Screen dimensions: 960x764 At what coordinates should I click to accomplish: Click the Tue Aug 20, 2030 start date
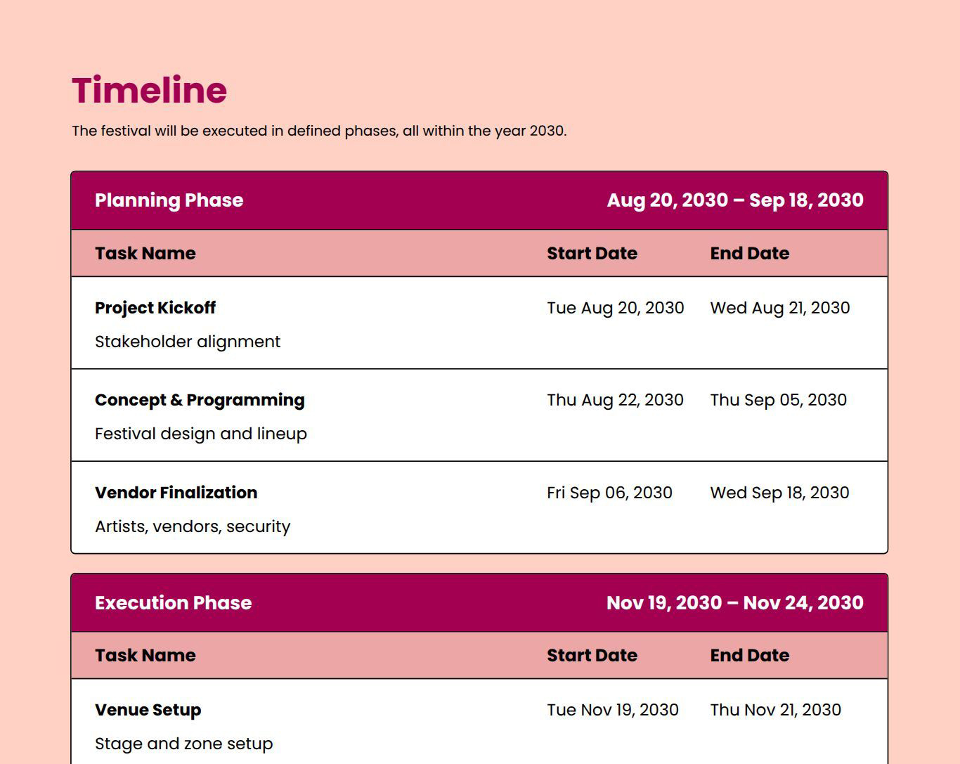click(615, 308)
